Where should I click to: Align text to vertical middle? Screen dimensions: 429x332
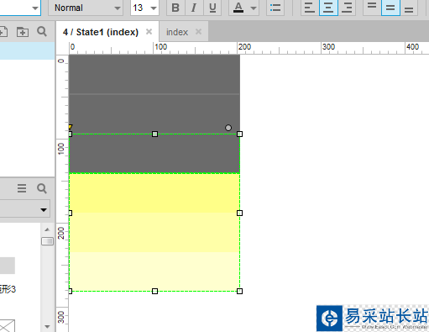(x=390, y=8)
